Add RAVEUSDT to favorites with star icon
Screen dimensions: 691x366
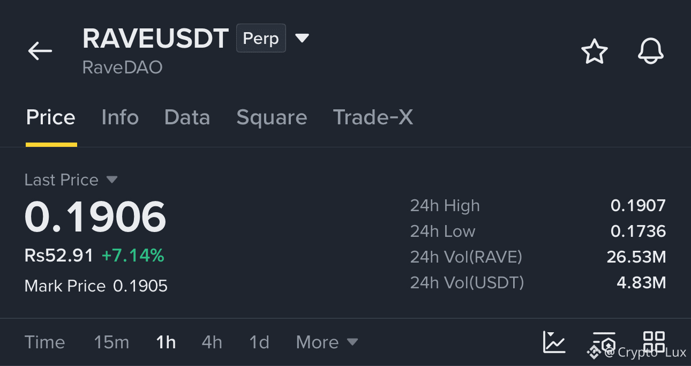tap(595, 51)
